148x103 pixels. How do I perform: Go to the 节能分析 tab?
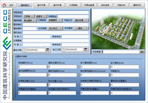click(x=121, y=5)
